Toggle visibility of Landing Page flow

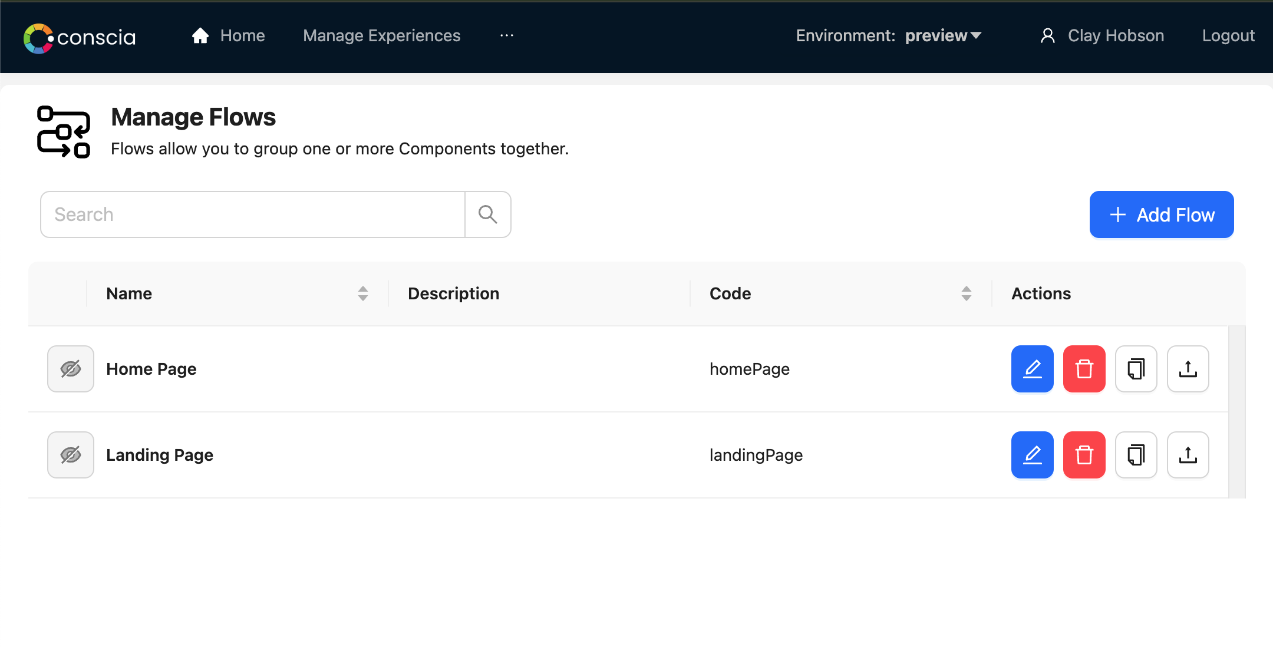click(x=71, y=455)
